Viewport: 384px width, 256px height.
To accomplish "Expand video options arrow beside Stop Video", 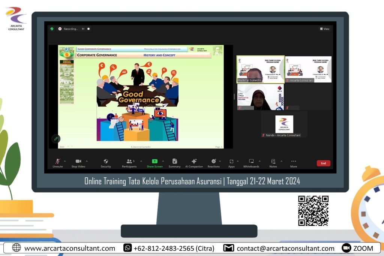I will pyautogui.click(x=87, y=161).
